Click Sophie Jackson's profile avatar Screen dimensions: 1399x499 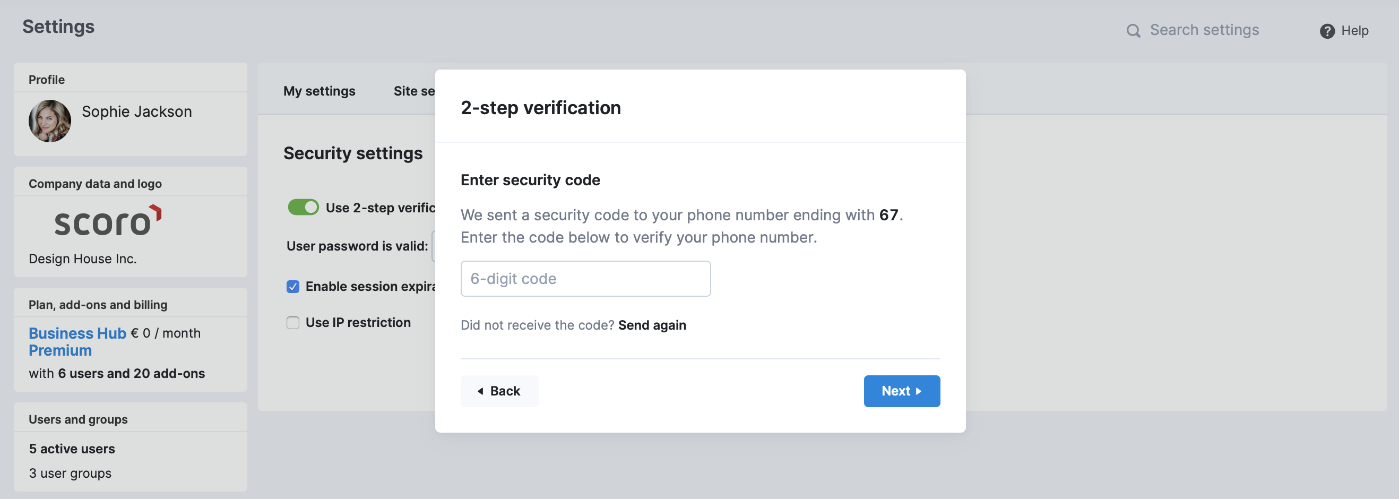(x=49, y=121)
